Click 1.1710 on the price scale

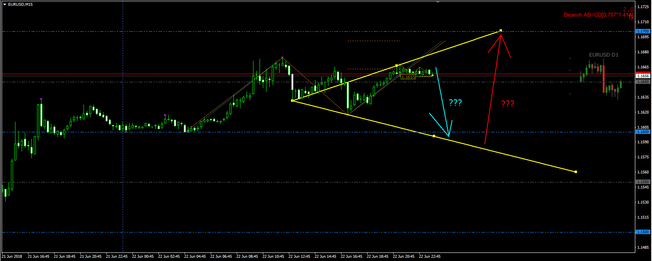[x=643, y=22]
